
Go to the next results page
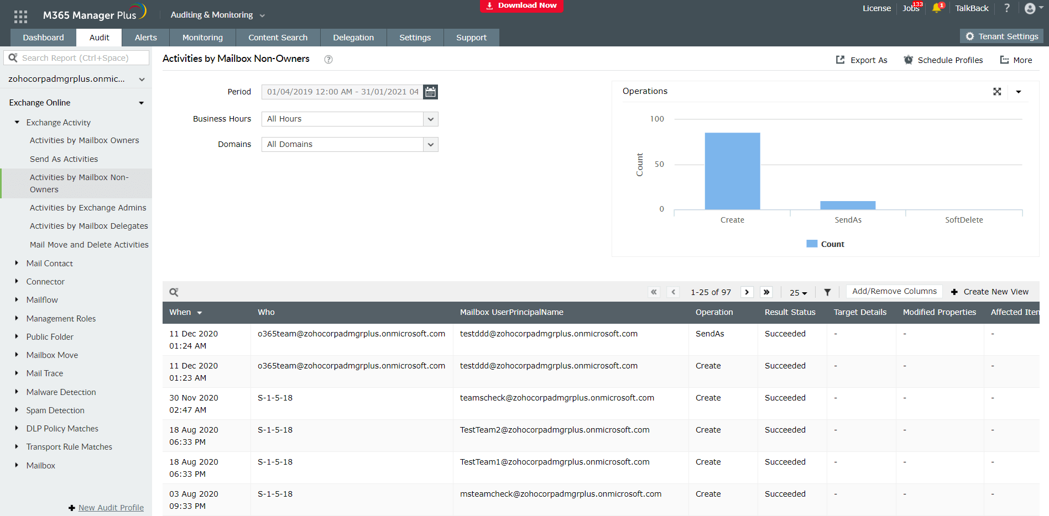[747, 292]
